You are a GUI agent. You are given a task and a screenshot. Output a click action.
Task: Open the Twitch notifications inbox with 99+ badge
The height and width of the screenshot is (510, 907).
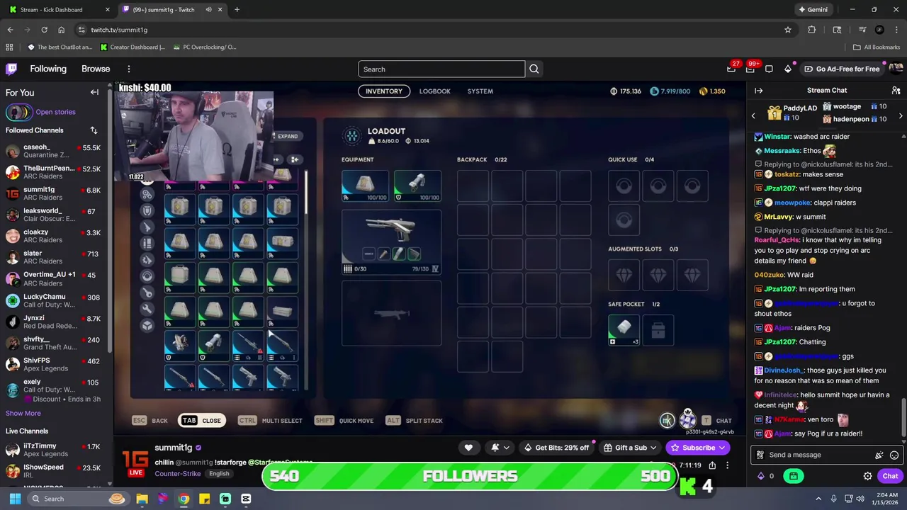pyautogui.click(x=750, y=69)
